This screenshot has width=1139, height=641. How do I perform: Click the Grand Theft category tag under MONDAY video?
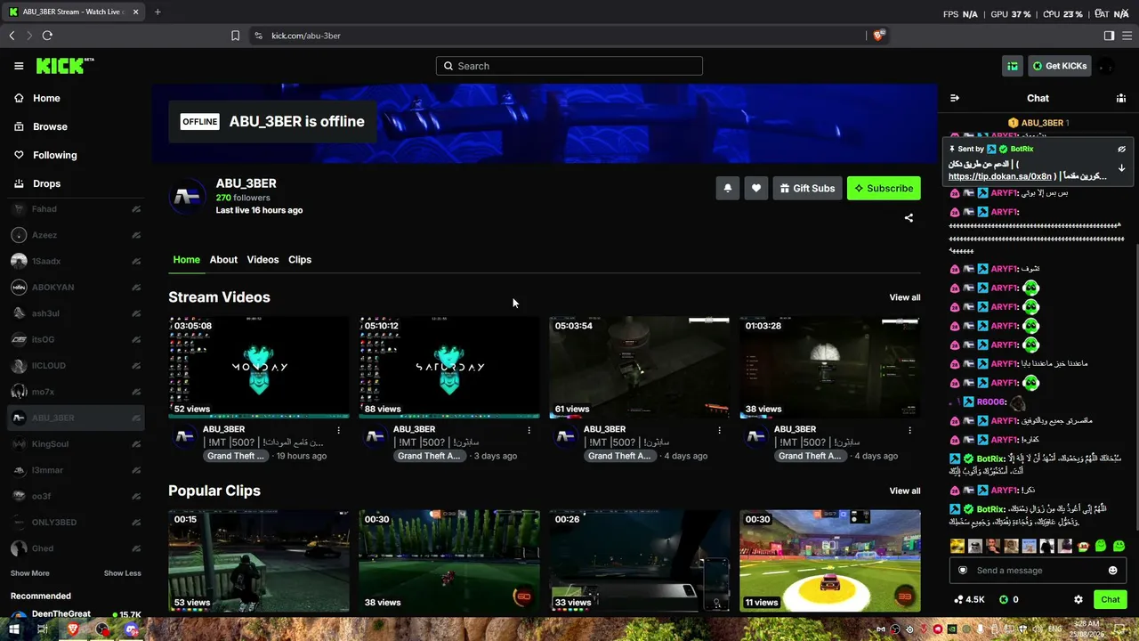[235, 456]
